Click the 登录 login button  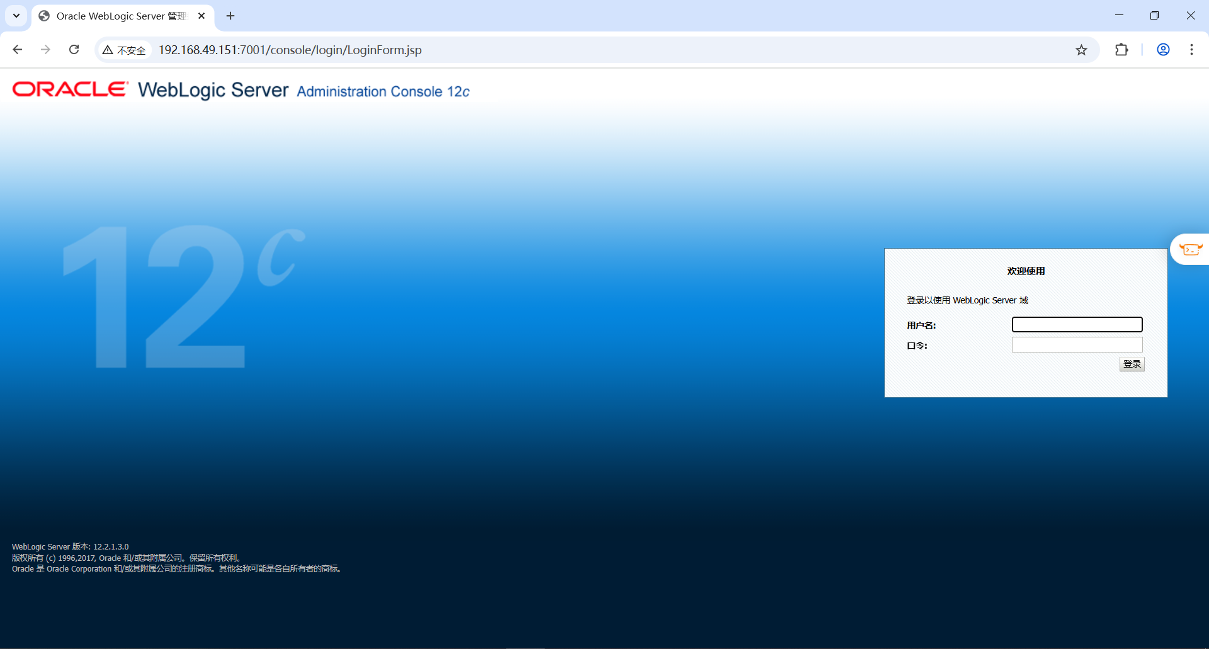click(1132, 364)
